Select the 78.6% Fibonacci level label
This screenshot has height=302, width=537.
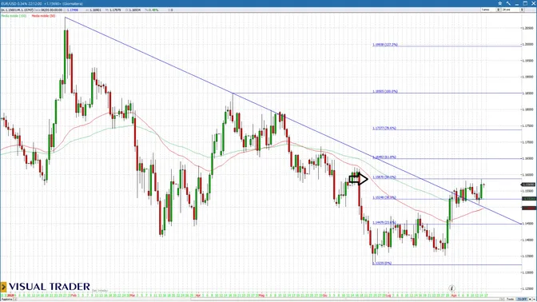pyautogui.click(x=384, y=128)
